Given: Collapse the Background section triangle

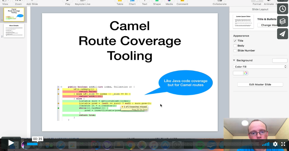Looking at the screenshot, I should tap(234, 60).
